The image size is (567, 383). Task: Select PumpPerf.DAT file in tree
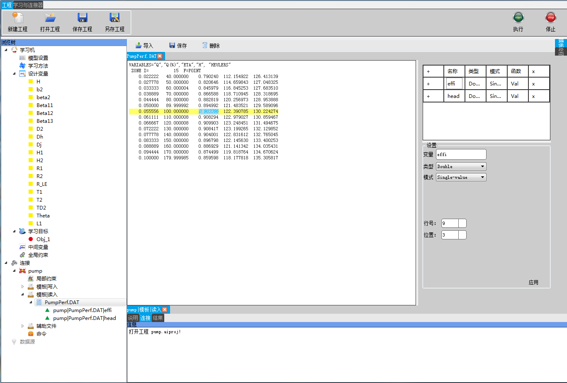point(62,302)
